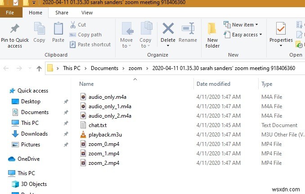
Task: Click the Quick access star icon
Action: click(12, 91)
